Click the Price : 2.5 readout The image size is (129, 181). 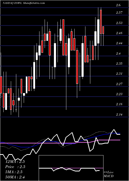(x=15, y=167)
